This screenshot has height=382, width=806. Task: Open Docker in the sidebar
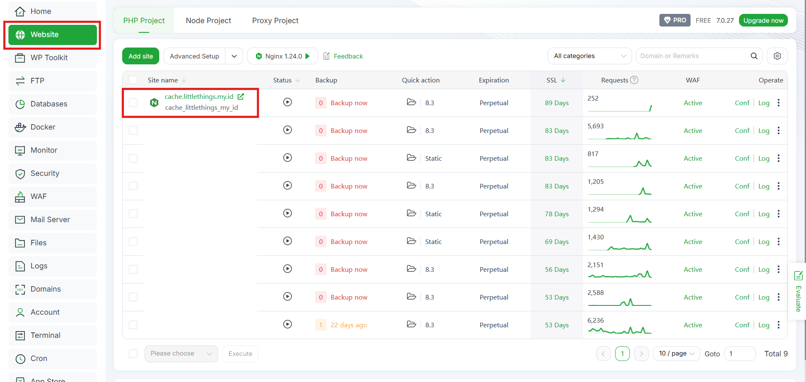pyautogui.click(x=52, y=127)
